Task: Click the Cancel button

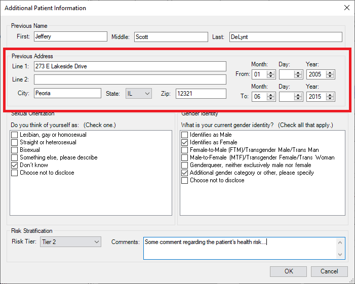Action: 329,271
